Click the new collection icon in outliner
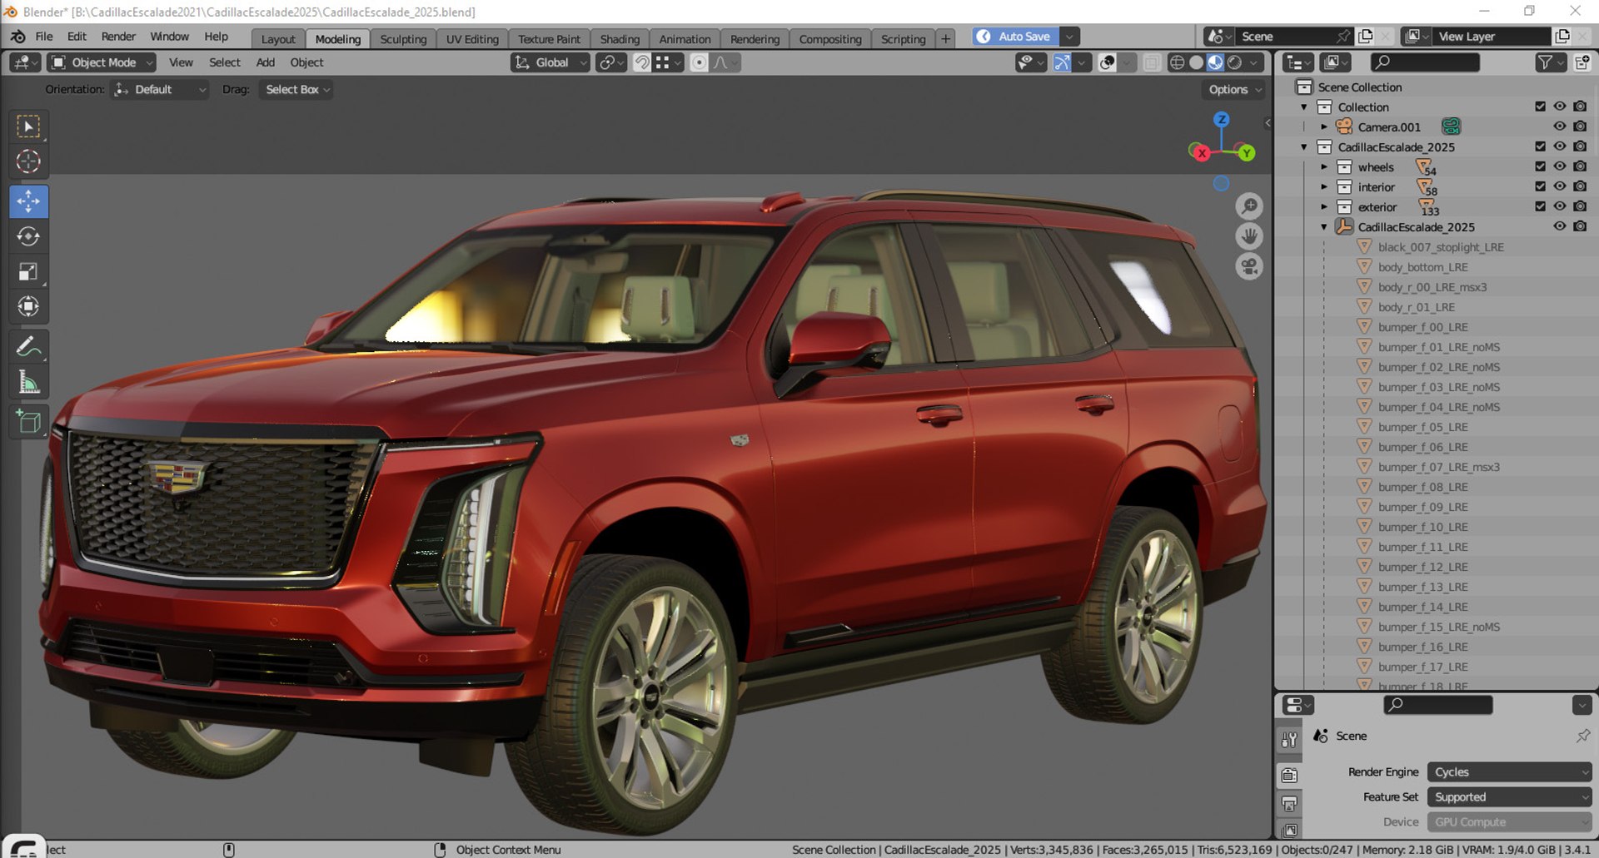 tap(1582, 62)
